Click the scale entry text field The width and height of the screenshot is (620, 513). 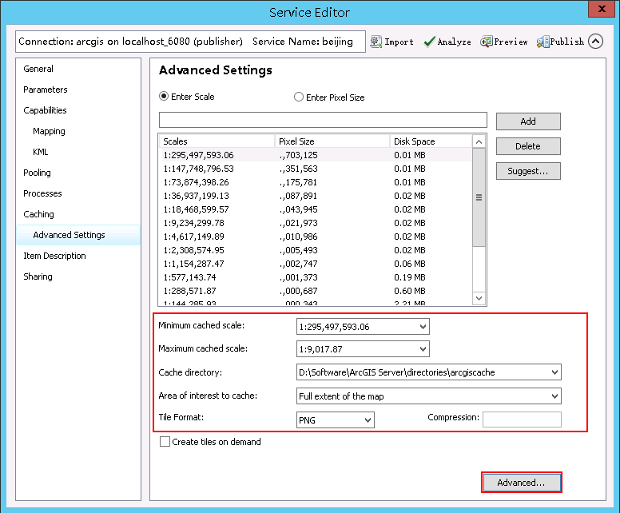coord(323,120)
